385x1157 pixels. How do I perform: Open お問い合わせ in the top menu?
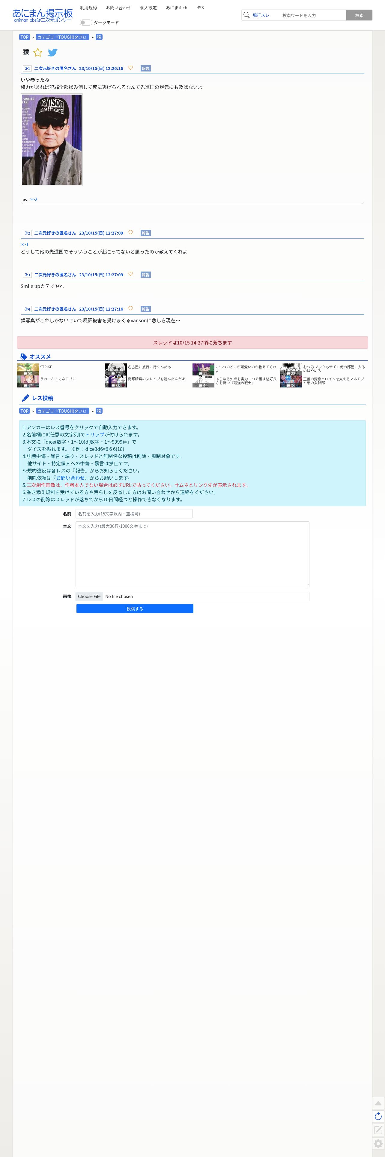click(x=118, y=8)
